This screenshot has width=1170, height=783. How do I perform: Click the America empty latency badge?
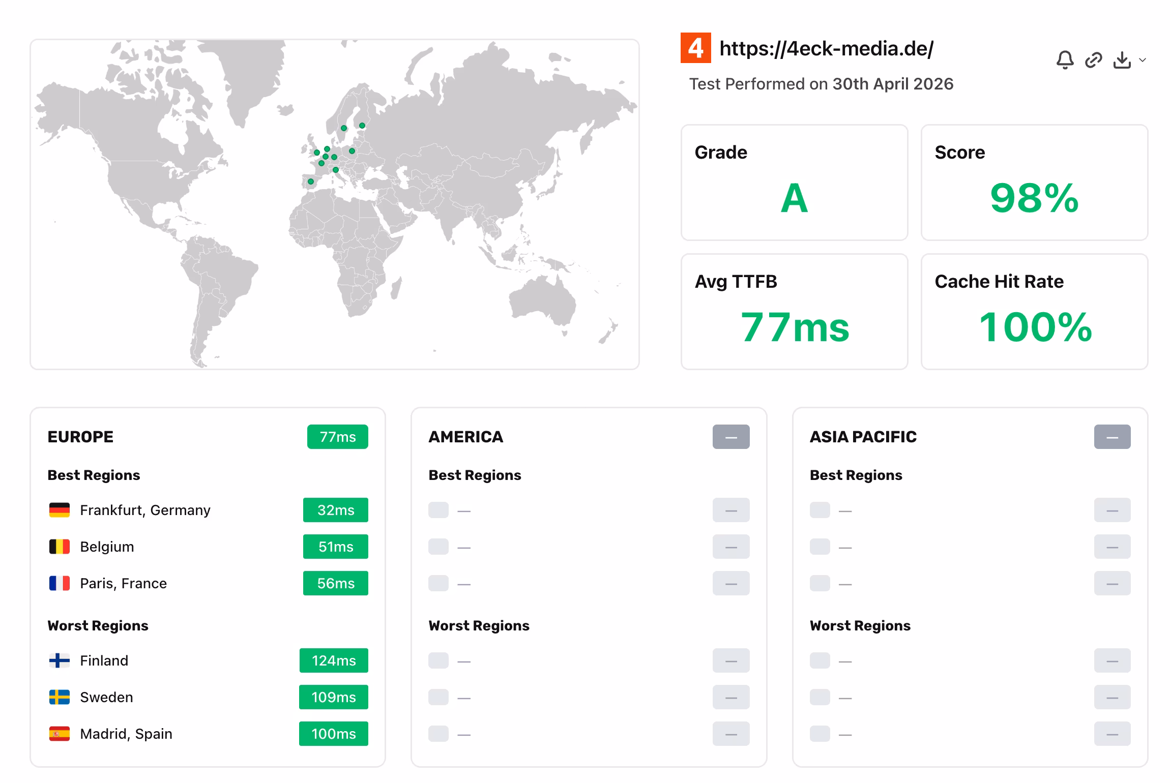pos(731,437)
